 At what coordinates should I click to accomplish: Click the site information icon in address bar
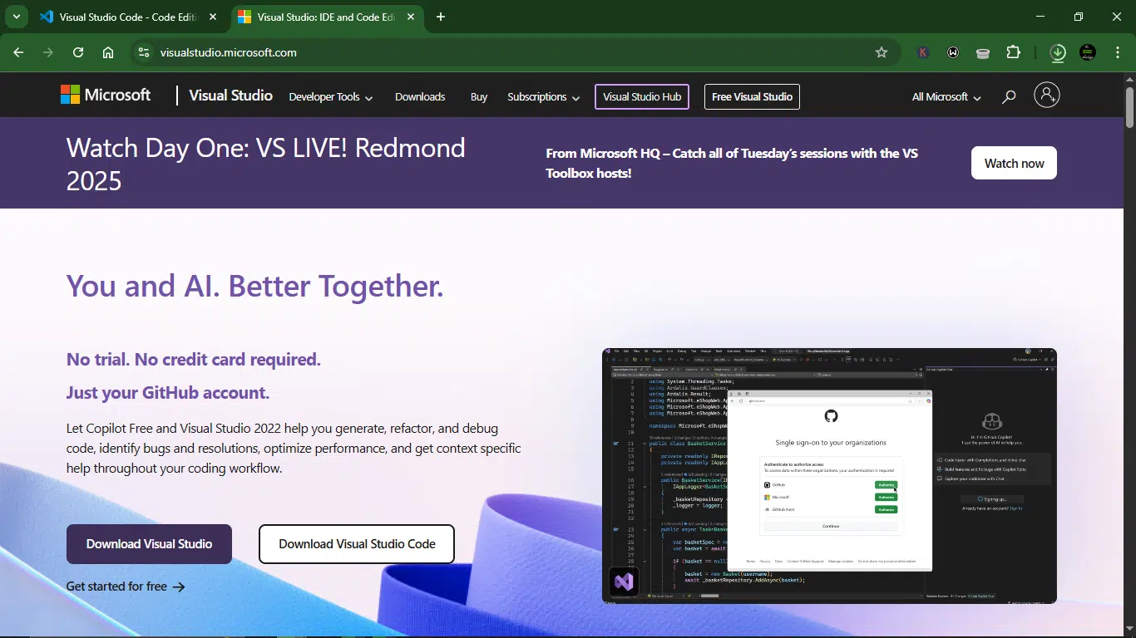click(144, 52)
